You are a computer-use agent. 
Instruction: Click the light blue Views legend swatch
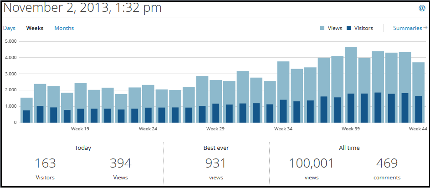click(x=322, y=28)
